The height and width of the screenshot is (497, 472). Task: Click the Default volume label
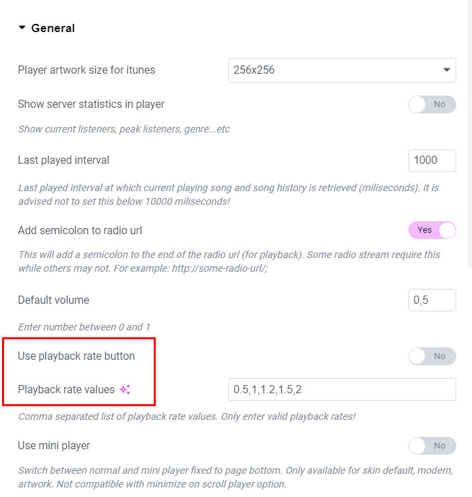click(x=53, y=300)
